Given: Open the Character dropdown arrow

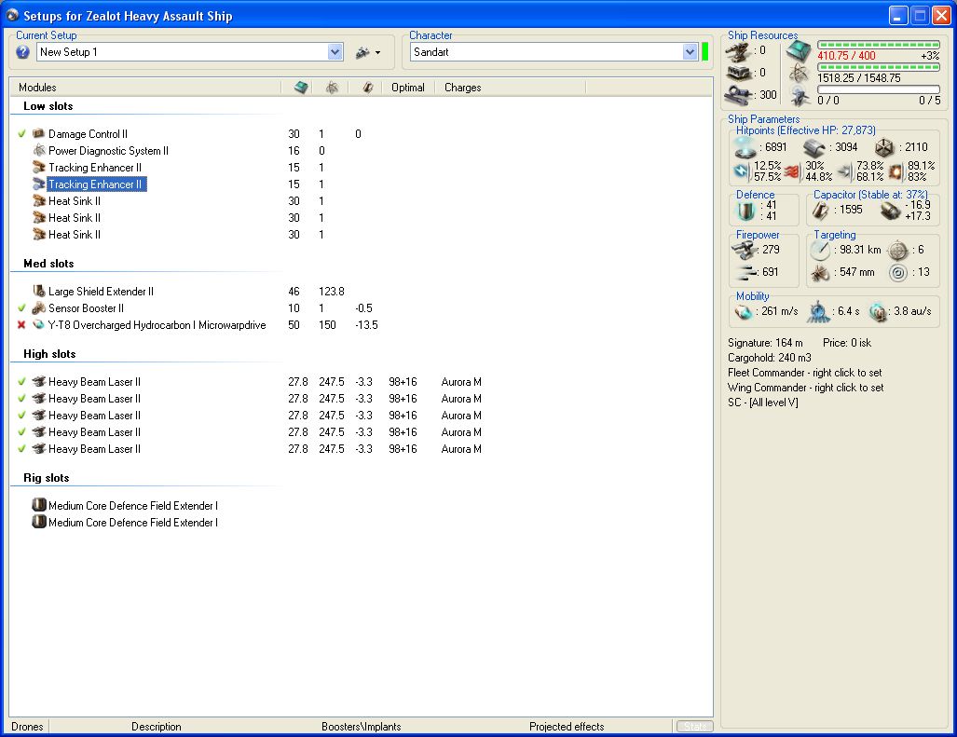Looking at the screenshot, I should click(x=690, y=52).
